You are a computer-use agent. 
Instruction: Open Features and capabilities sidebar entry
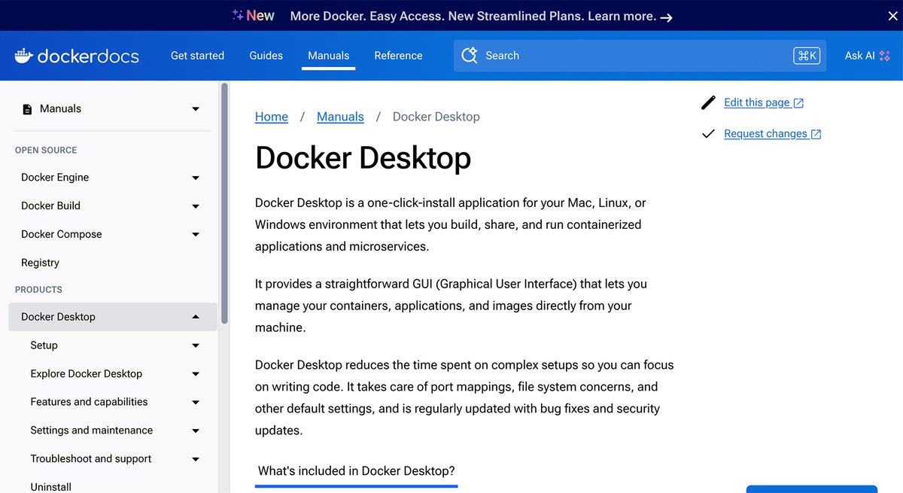89,402
